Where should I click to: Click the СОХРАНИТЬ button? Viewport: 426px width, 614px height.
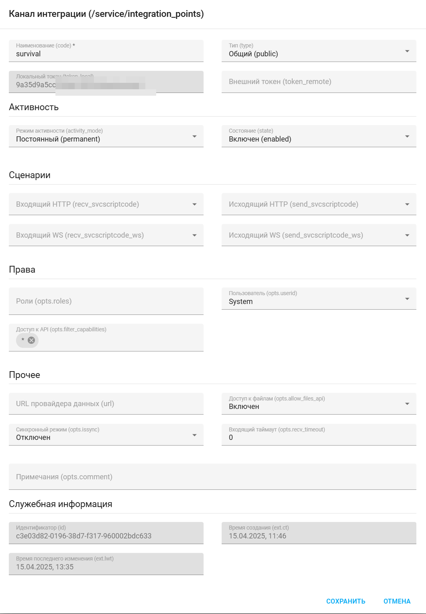point(346,601)
